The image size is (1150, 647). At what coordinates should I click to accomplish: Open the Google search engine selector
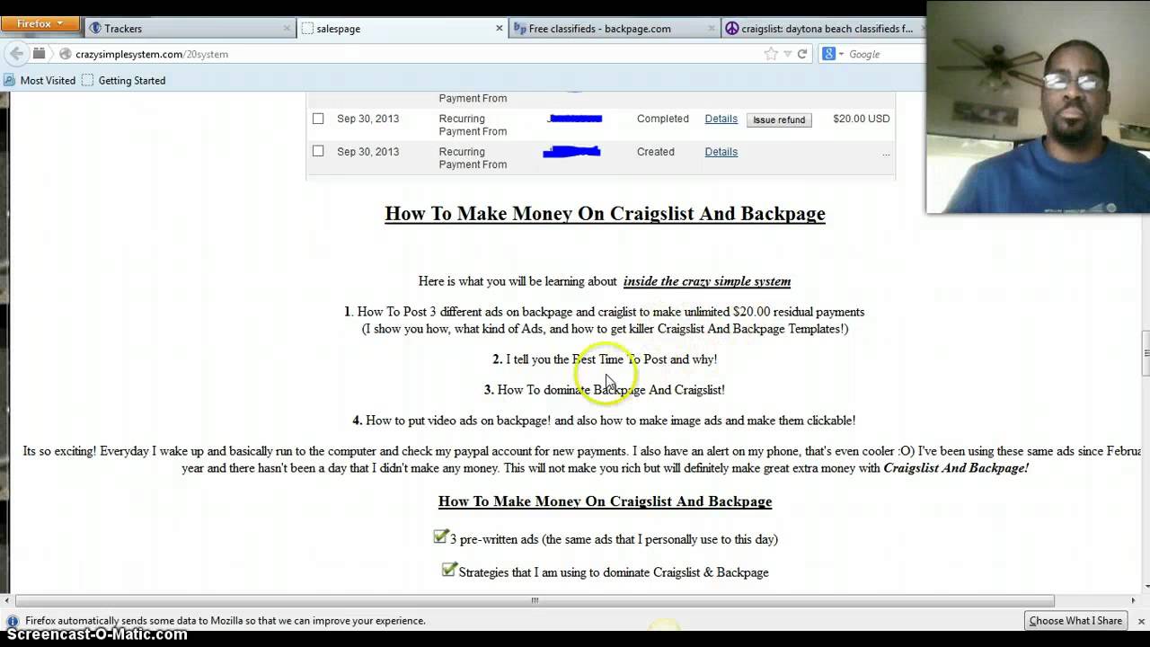click(x=833, y=54)
